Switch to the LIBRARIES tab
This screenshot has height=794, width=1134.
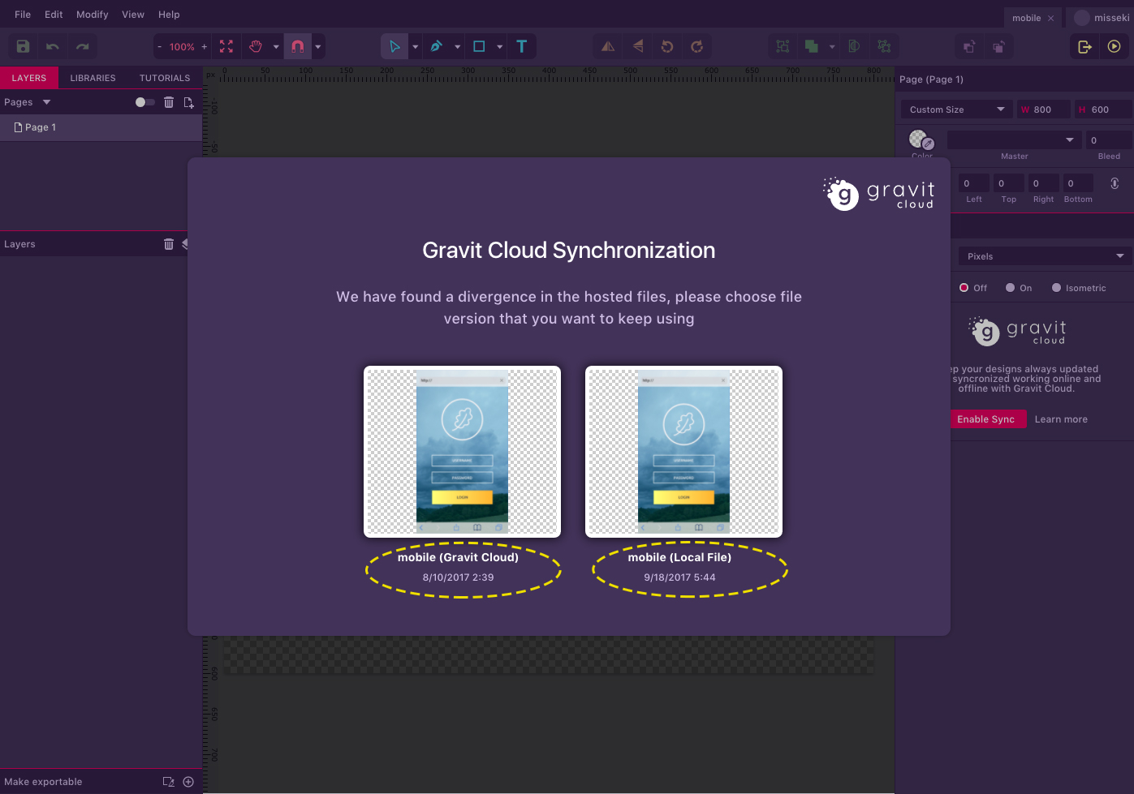coord(93,78)
